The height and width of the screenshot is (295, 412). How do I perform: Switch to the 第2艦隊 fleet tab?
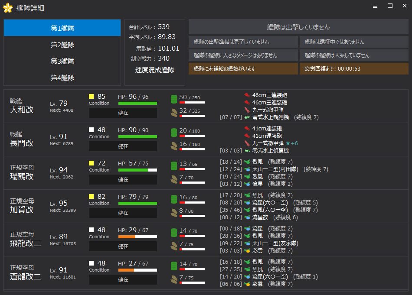tap(62, 45)
